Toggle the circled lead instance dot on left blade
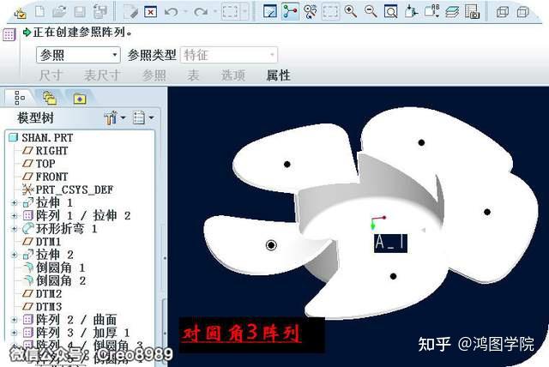 point(271,245)
